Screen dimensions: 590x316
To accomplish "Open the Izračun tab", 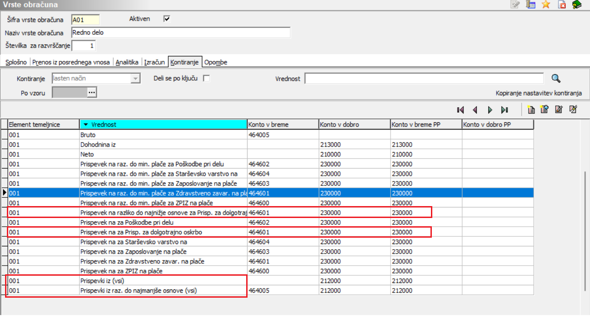I will (154, 62).
